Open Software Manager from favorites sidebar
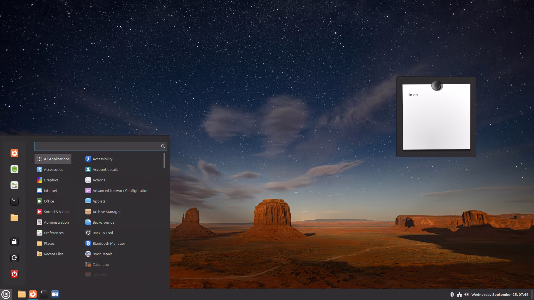The width and height of the screenshot is (534, 300). (x=14, y=169)
